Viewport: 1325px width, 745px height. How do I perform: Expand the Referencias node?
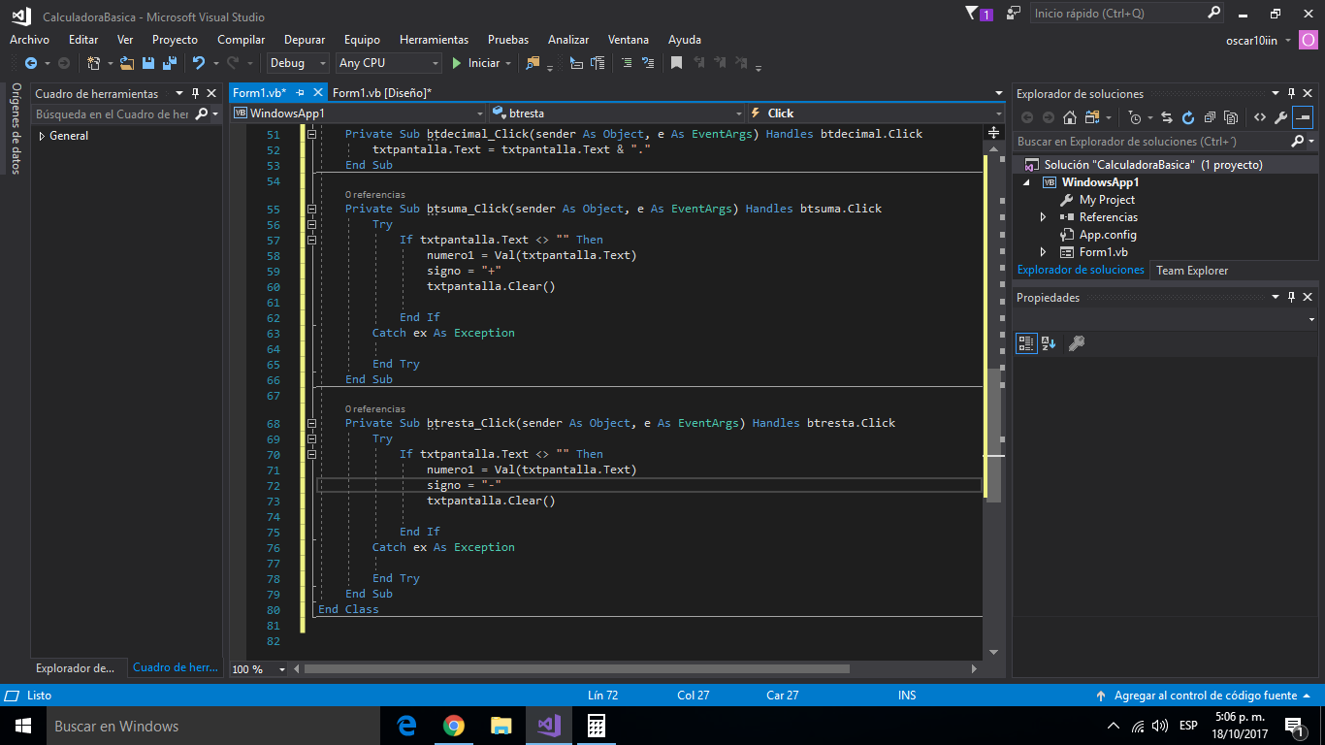pyautogui.click(x=1043, y=217)
